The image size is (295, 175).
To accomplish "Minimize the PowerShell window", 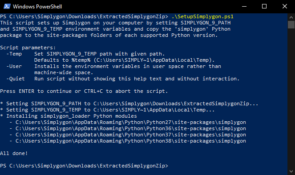I will click(x=244, y=6).
